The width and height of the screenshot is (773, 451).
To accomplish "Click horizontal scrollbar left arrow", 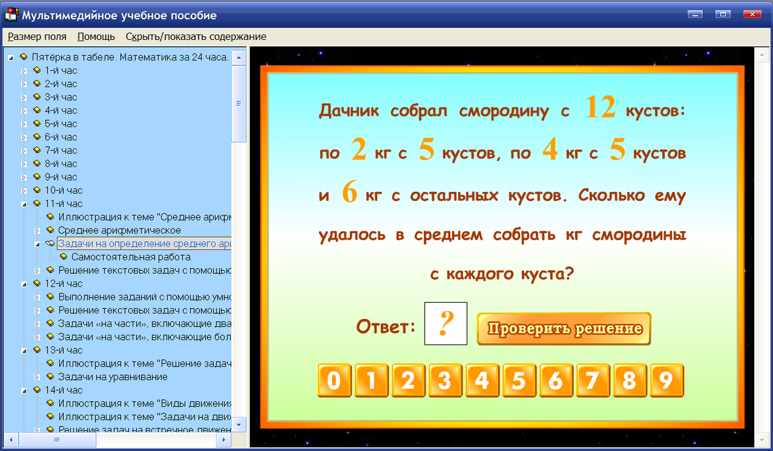I will (x=12, y=439).
